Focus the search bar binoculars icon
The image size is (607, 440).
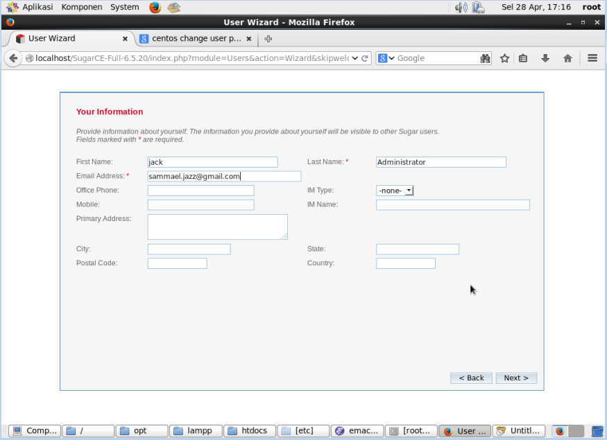point(485,58)
